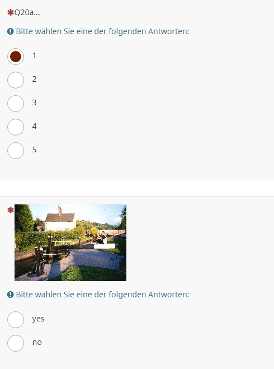Screen dimensions: 274x369
Task: Click the 'no' answer label text
Action: (x=37, y=342)
